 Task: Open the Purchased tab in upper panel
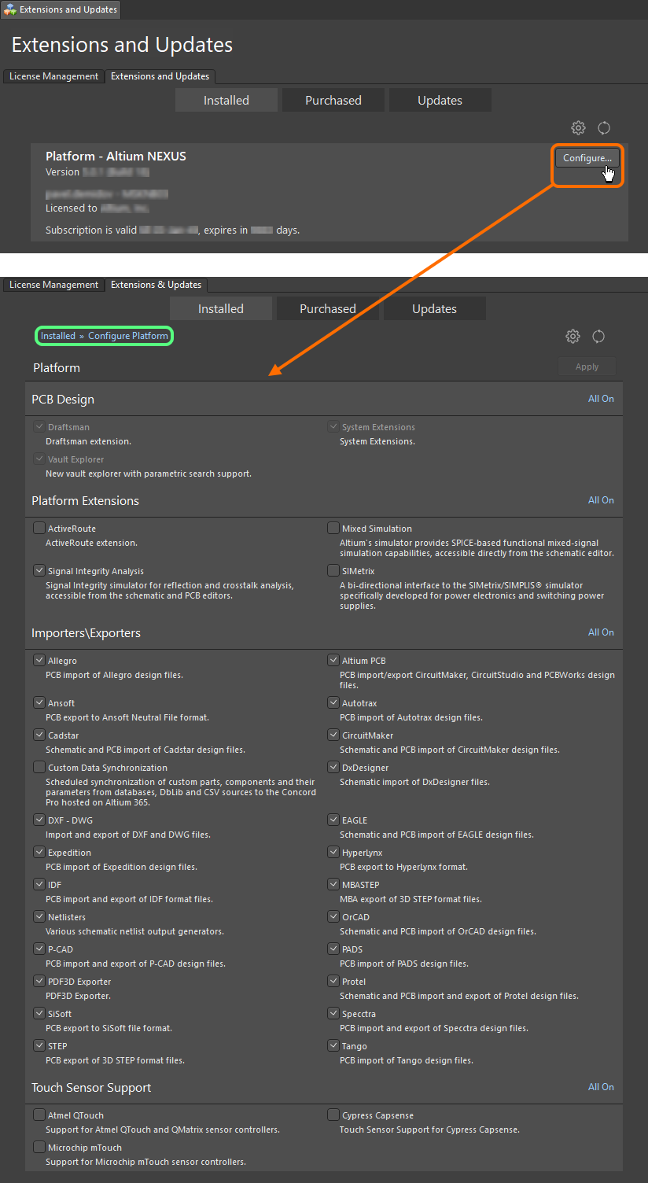click(333, 101)
